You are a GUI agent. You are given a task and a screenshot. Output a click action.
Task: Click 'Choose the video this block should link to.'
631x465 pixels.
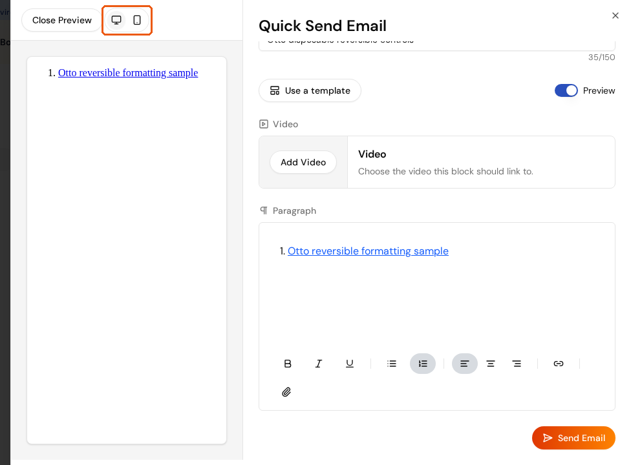[x=445, y=172]
